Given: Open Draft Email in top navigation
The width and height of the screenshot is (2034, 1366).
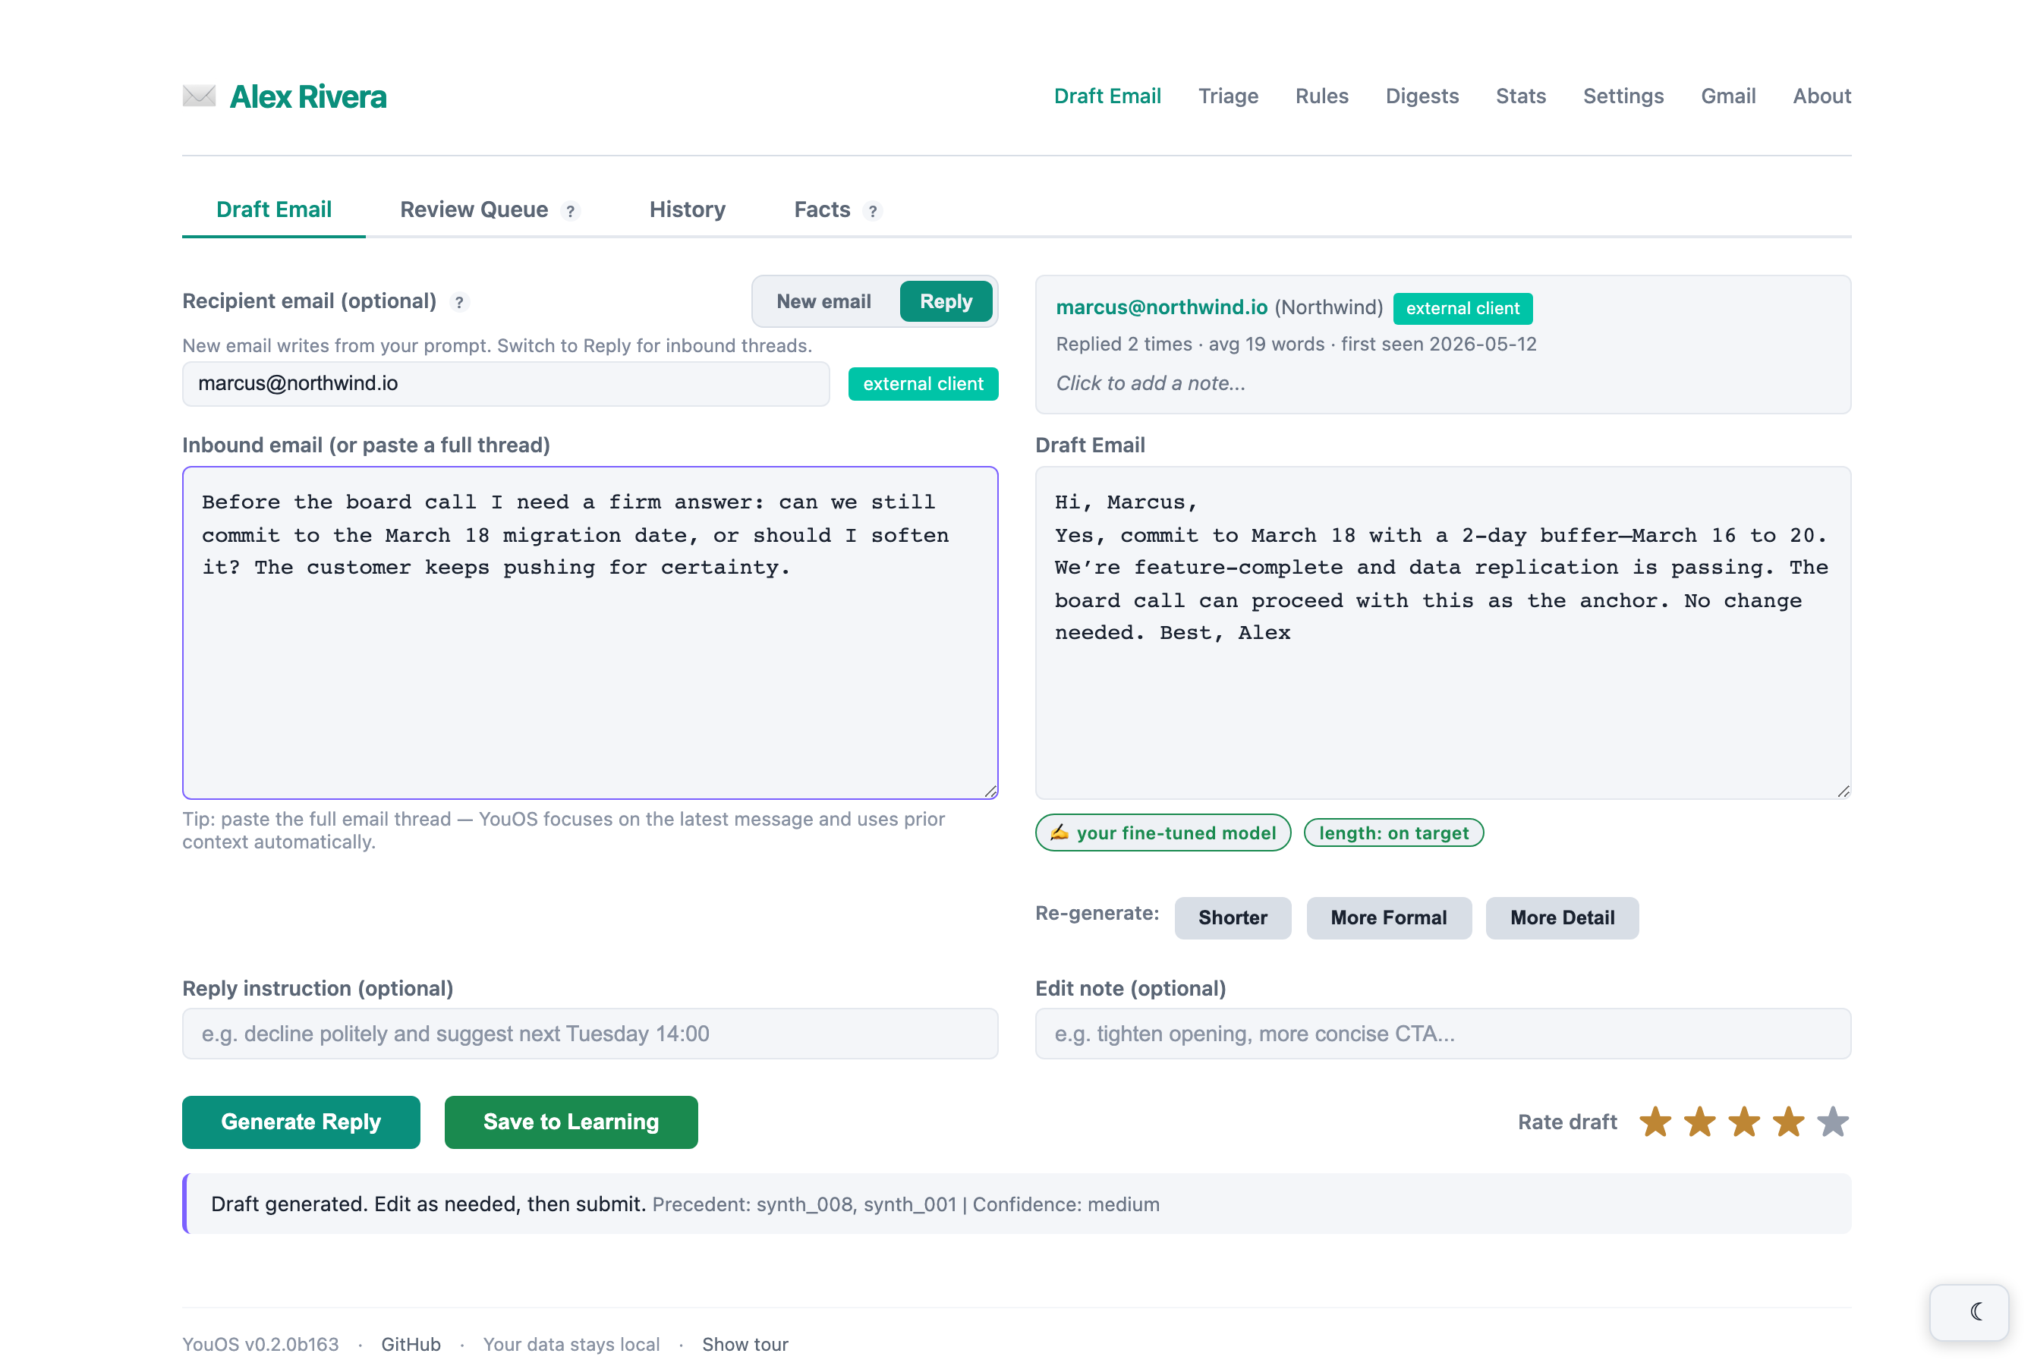Looking at the screenshot, I should pos(1107,96).
